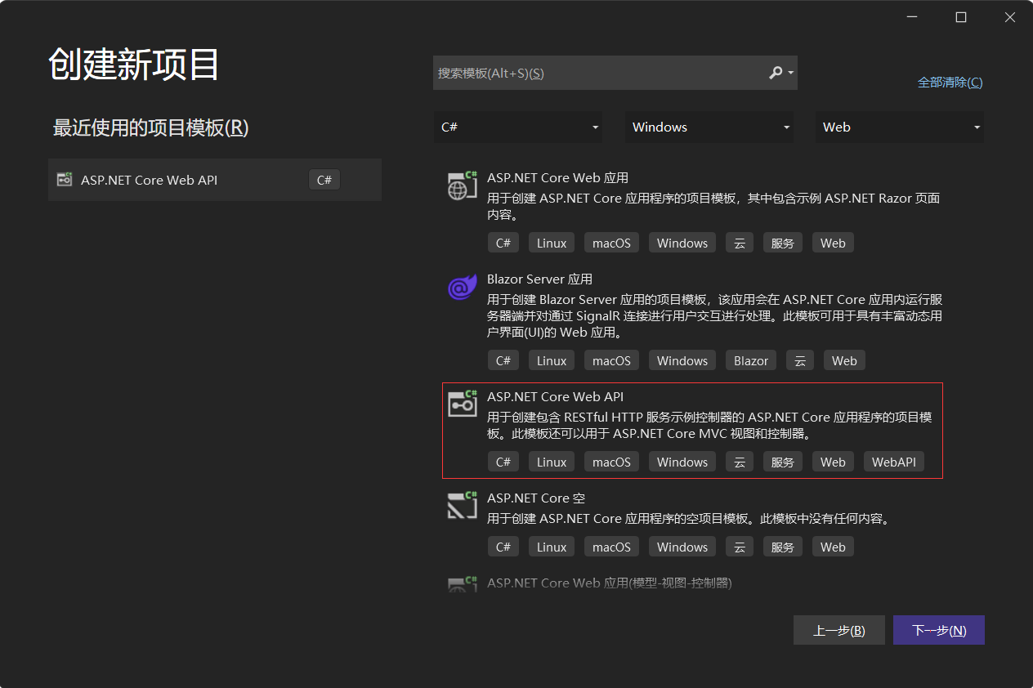
Task: Click the Blazor tag under Blazor Server
Action: tap(751, 360)
